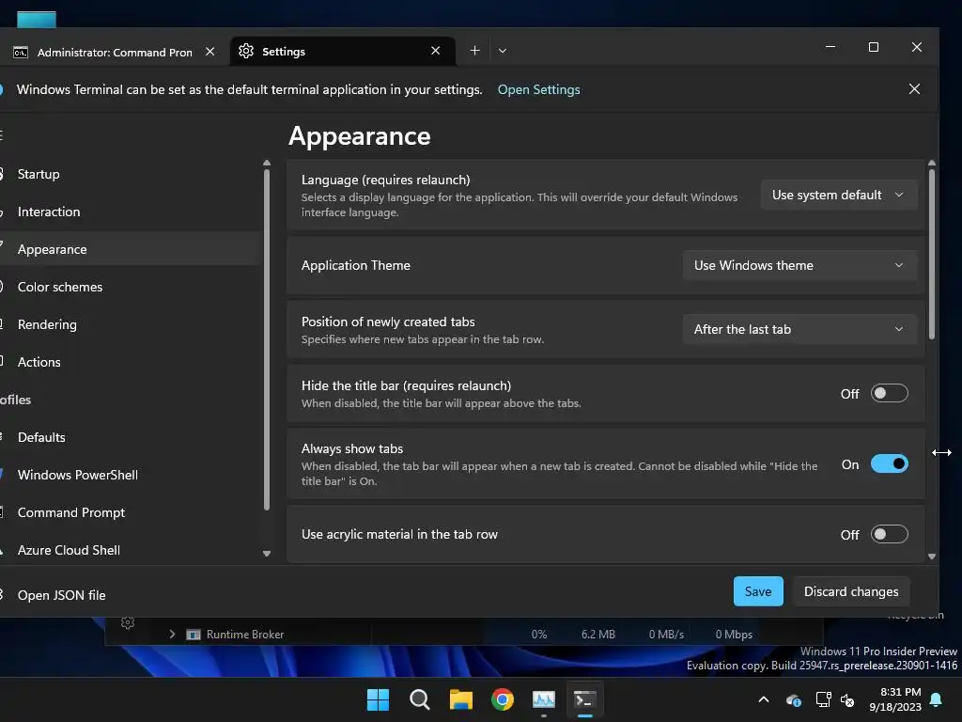Go to Rendering settings
Viewport: 962px width, 722px height.
[x=132, y=324]
